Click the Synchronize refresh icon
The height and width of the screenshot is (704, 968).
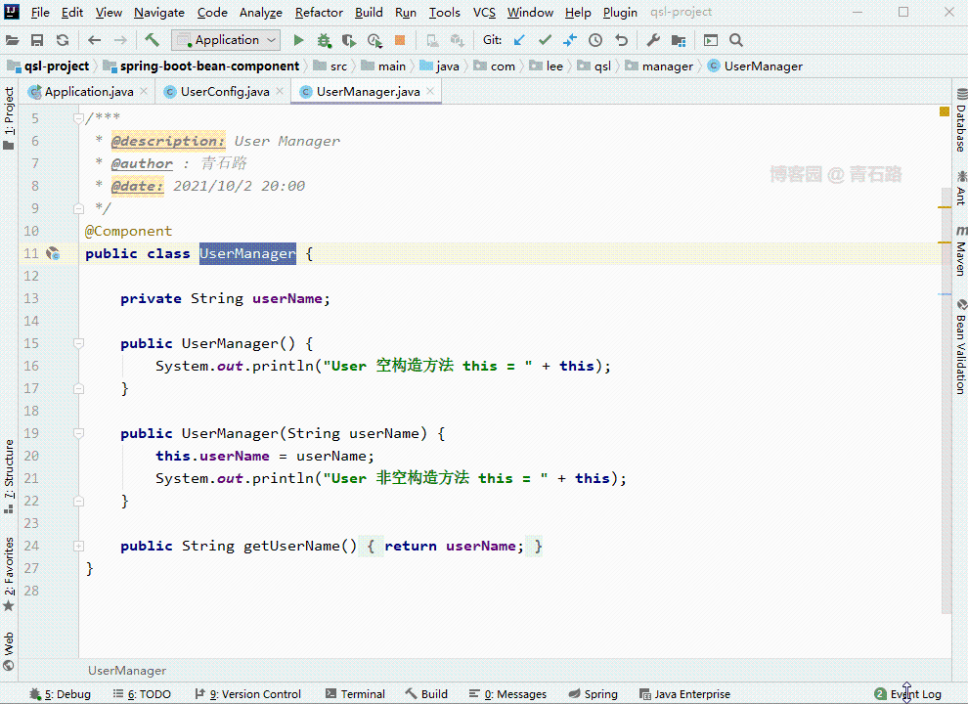(x=63, y=40)
